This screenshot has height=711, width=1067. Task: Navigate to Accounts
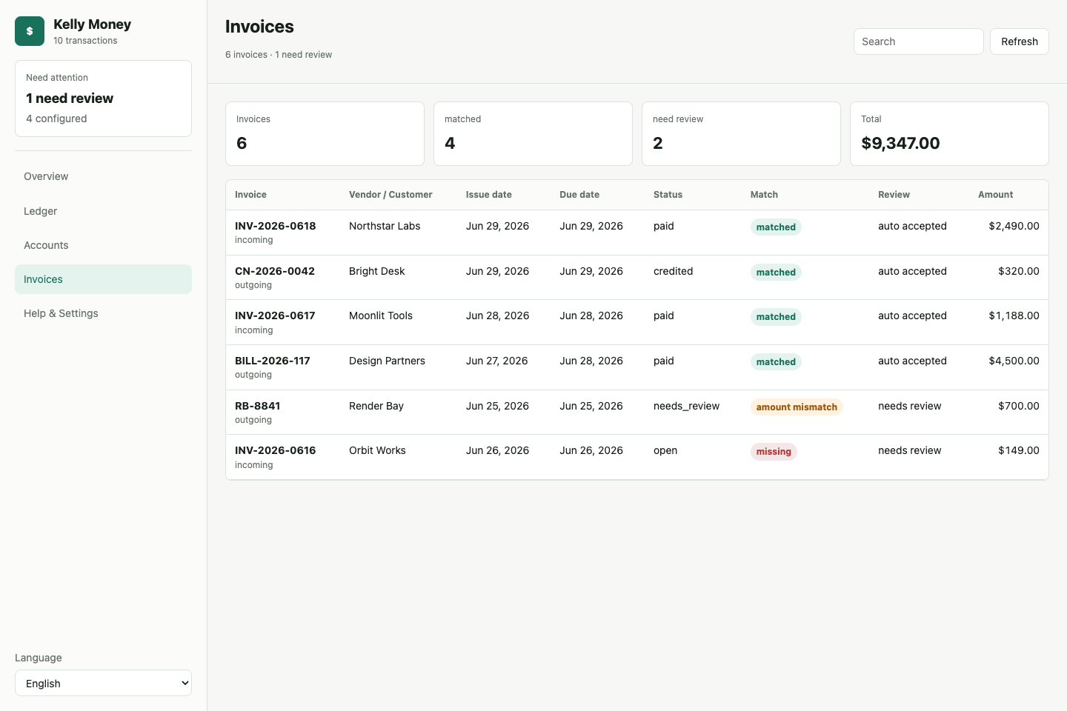tap(103, 245)
